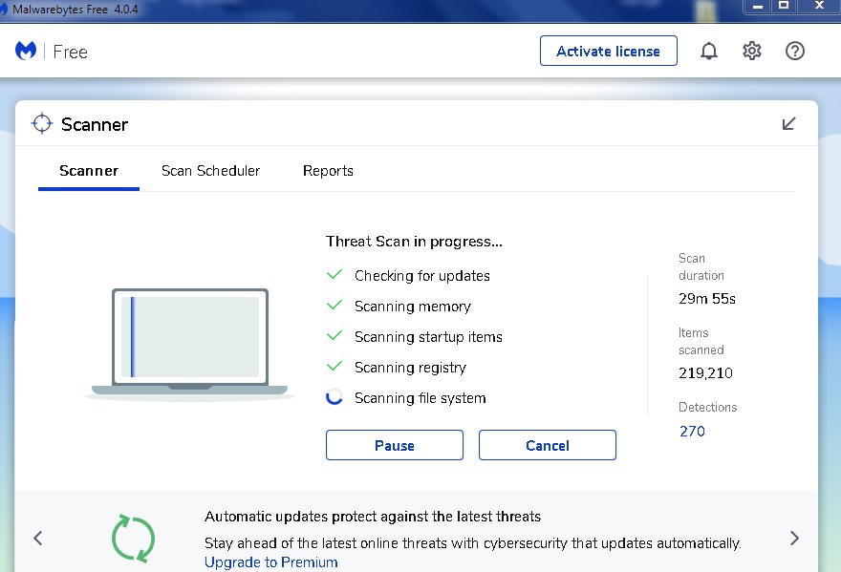Screen dimensions: 841x572
Task: Click the Scanning memory text
Action: pos(413,307)
